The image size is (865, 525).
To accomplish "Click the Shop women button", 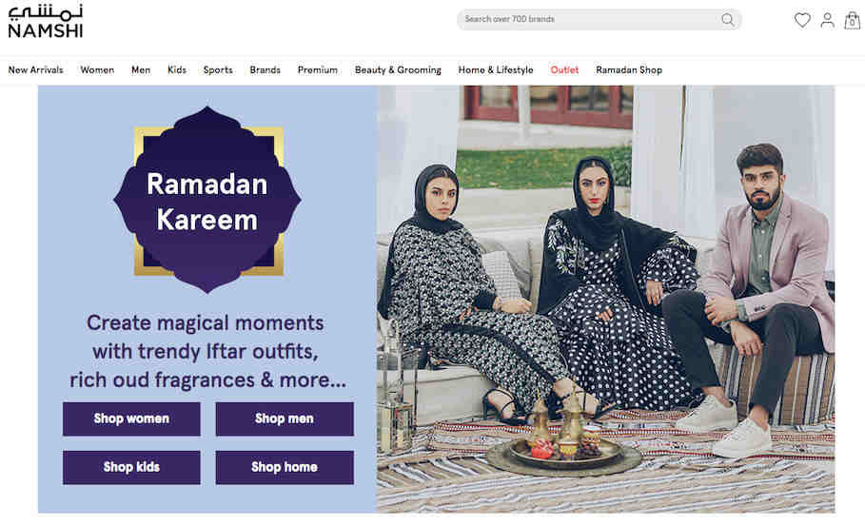I will [x=131, y=418].
